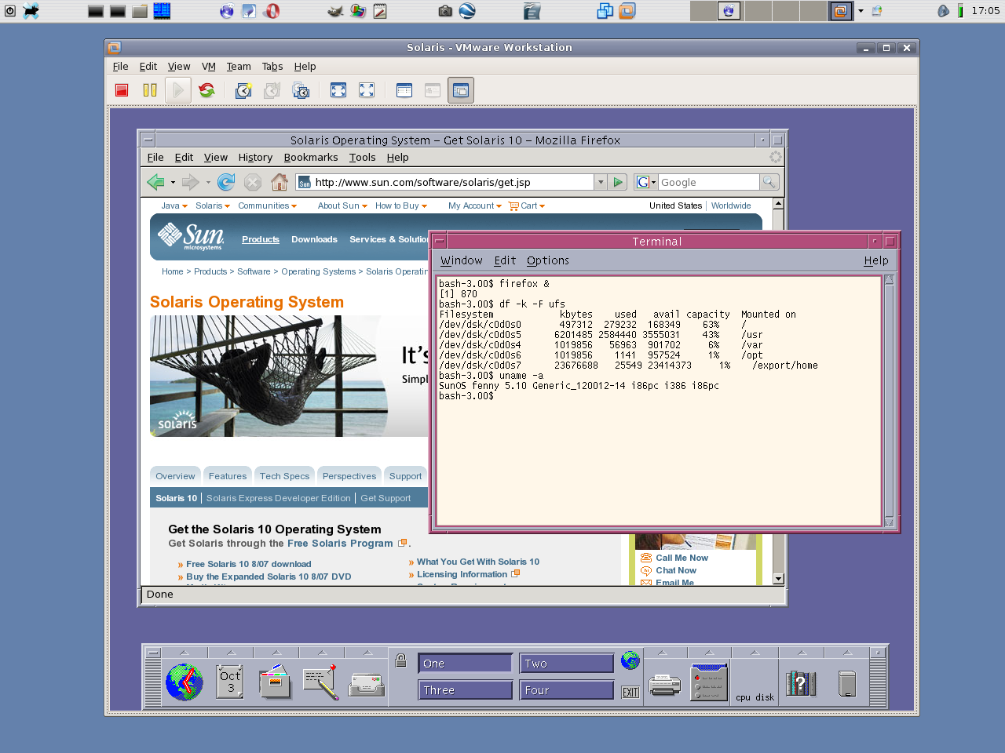Enter VMware full screen mode
The width and height of the screenshot is (1005, 753).
coord(367,90)
